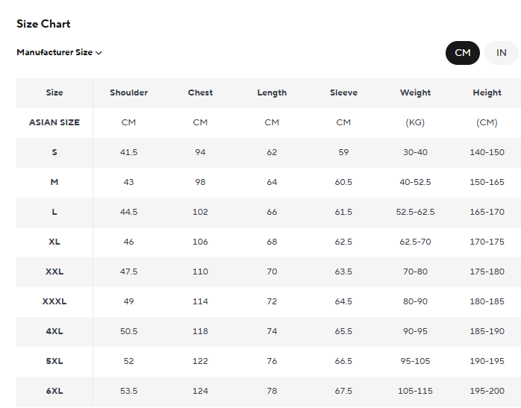Select the Shoulder column header
The width and height of the screenshot is (521, 408).
pyautogui.click(x=129, y=92)
